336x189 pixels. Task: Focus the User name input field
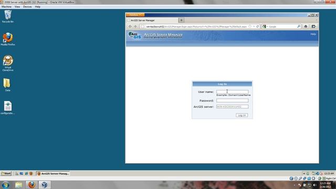click(232, 92)
